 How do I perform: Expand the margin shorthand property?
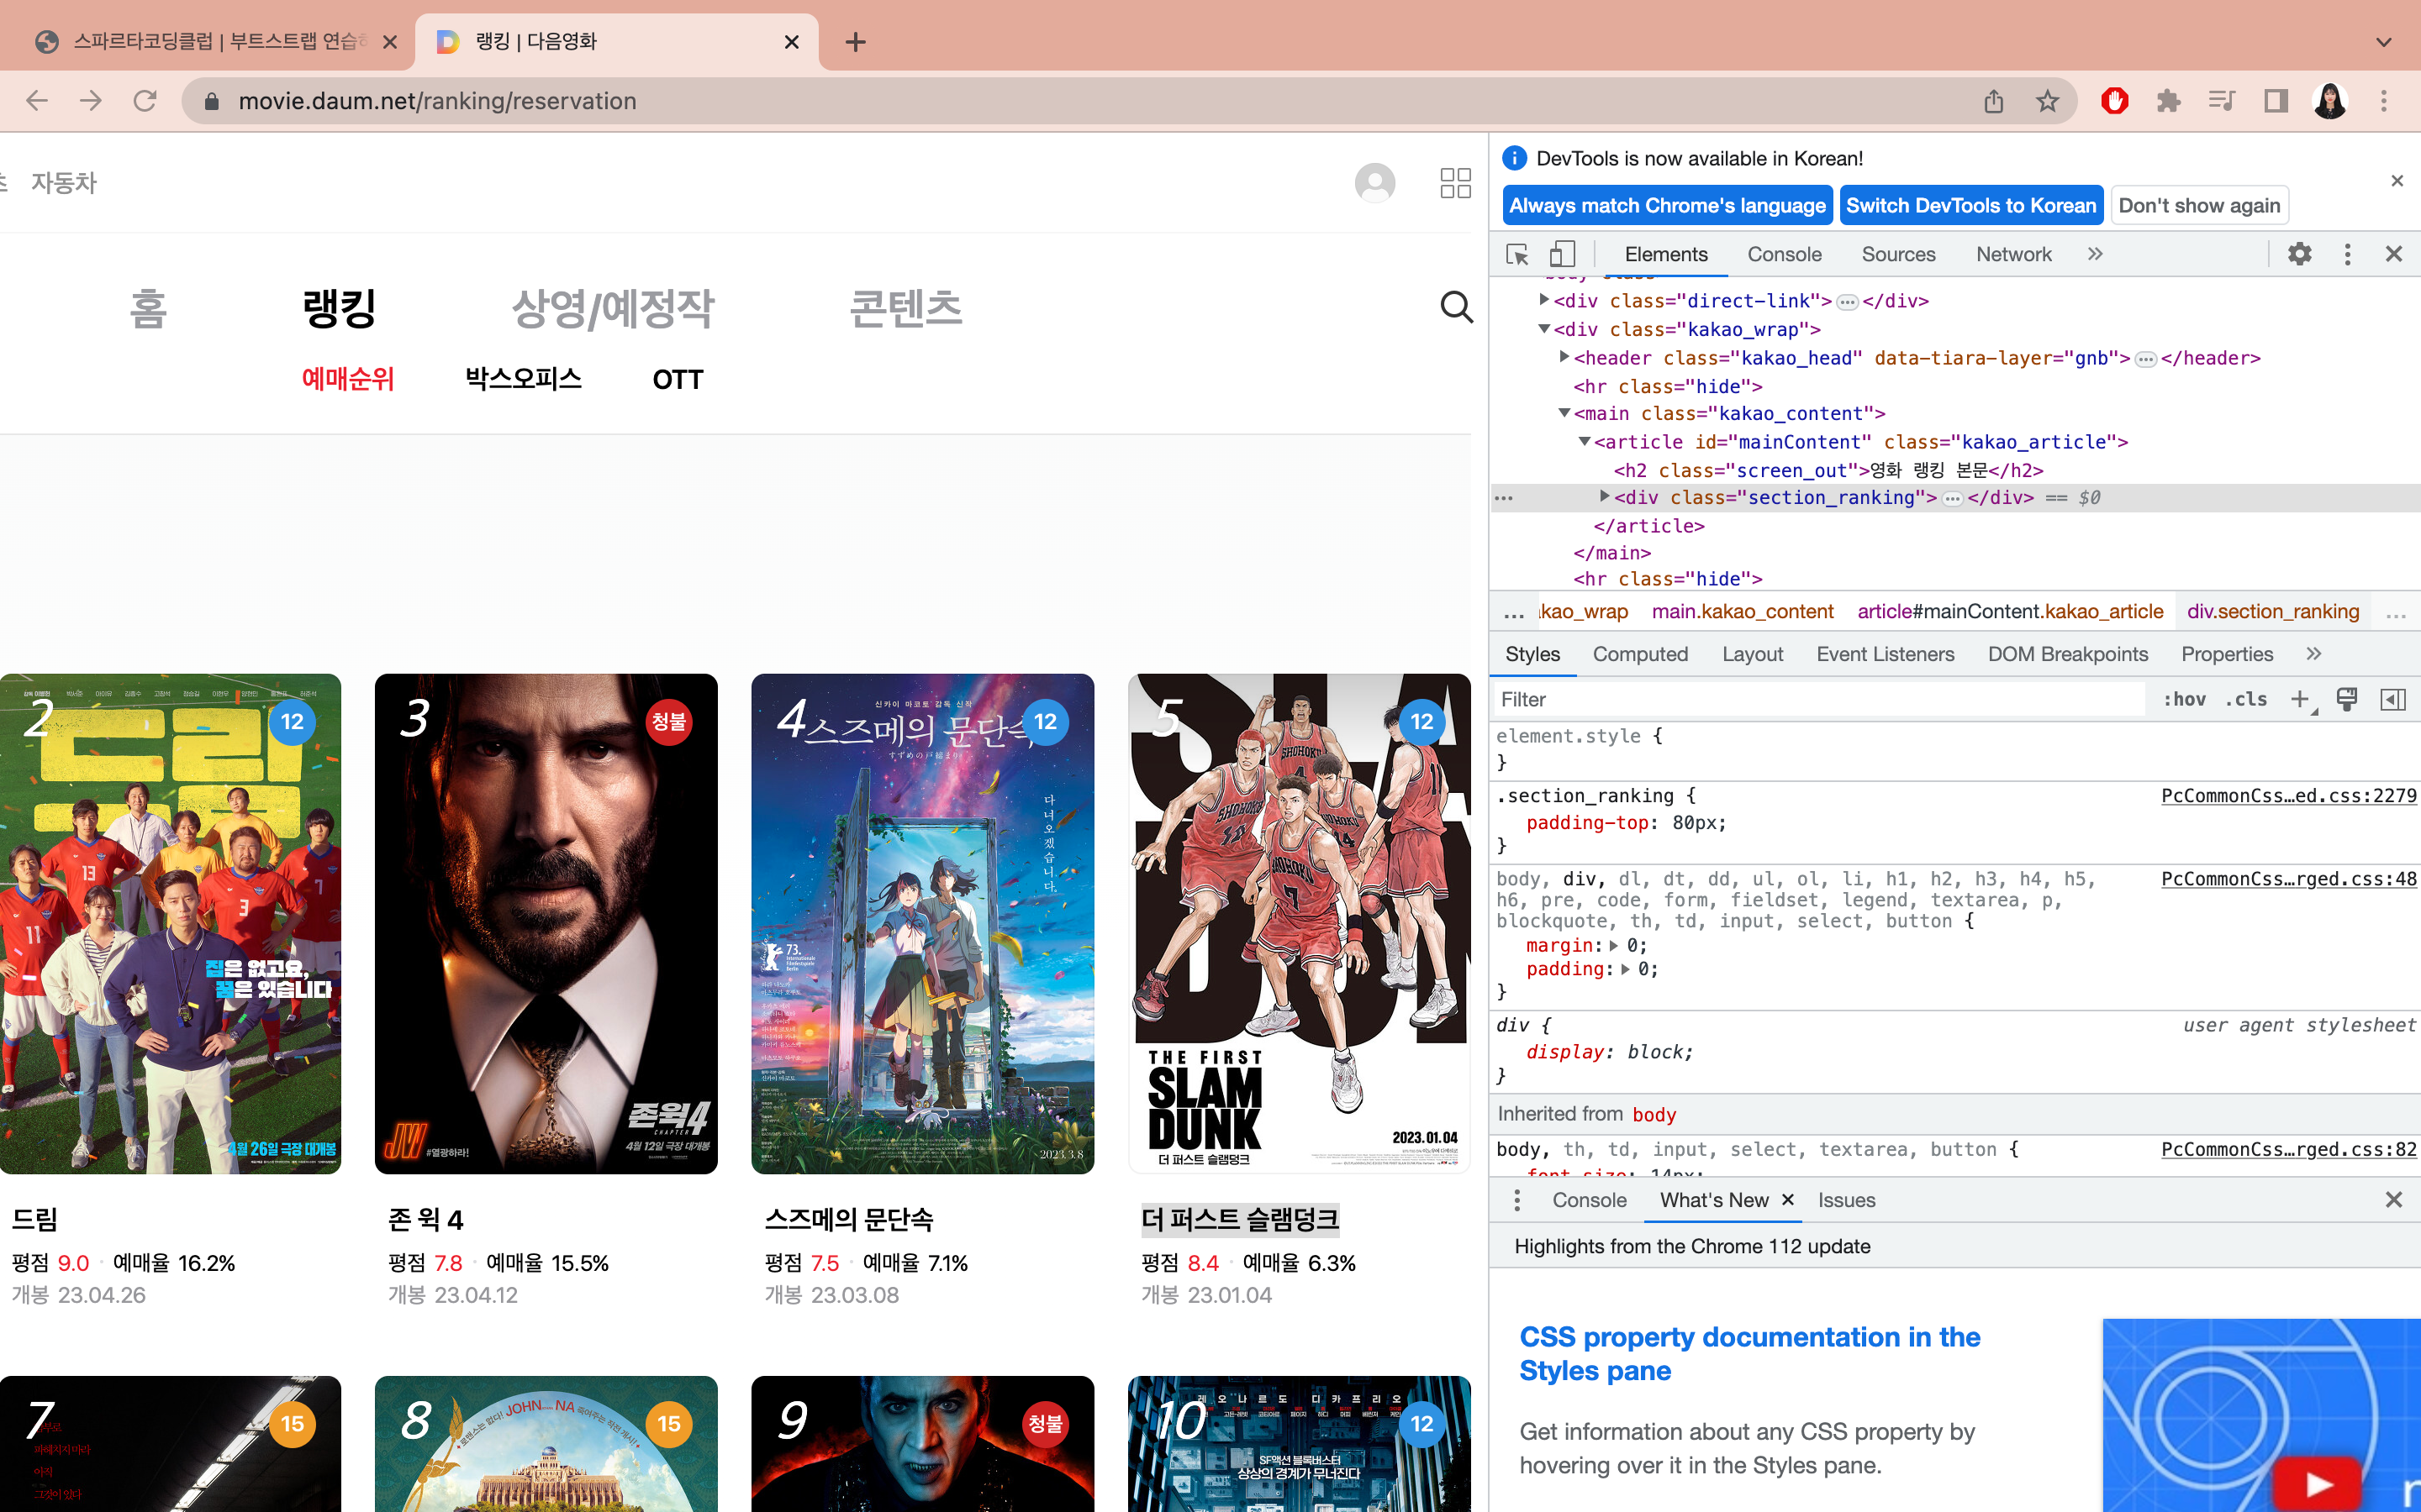[x=1614, y=945]
